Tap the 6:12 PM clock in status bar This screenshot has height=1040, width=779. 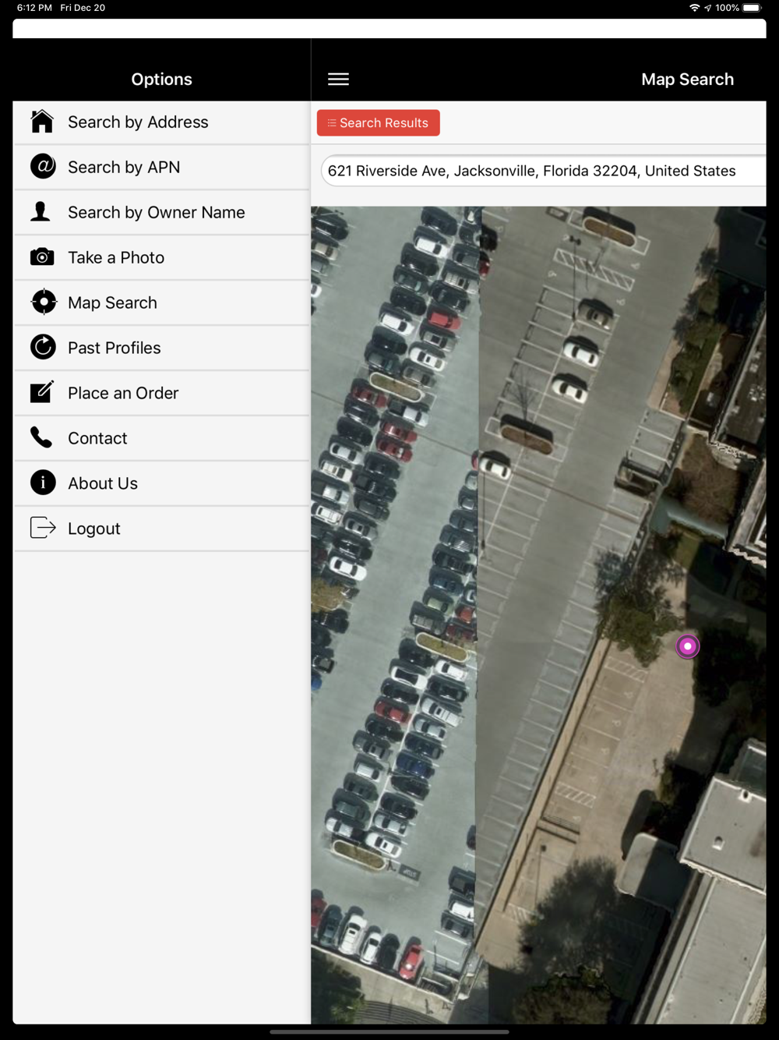click(34, 8)
